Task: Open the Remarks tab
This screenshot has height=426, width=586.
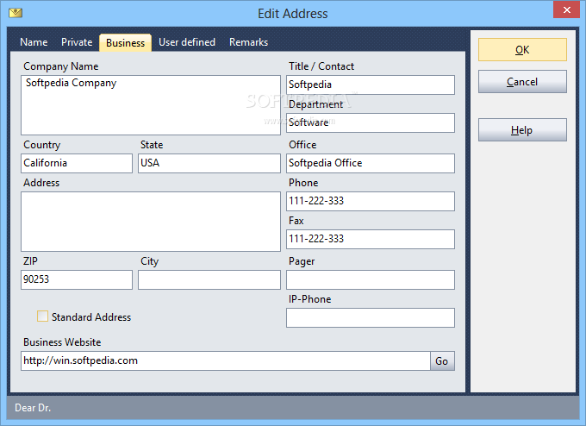Action: (248, 42)
